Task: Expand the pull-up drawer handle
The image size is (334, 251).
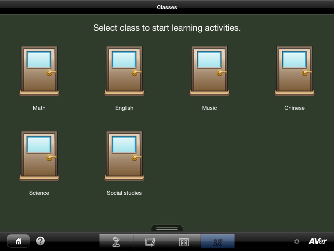Action: (x=167, y=228)
